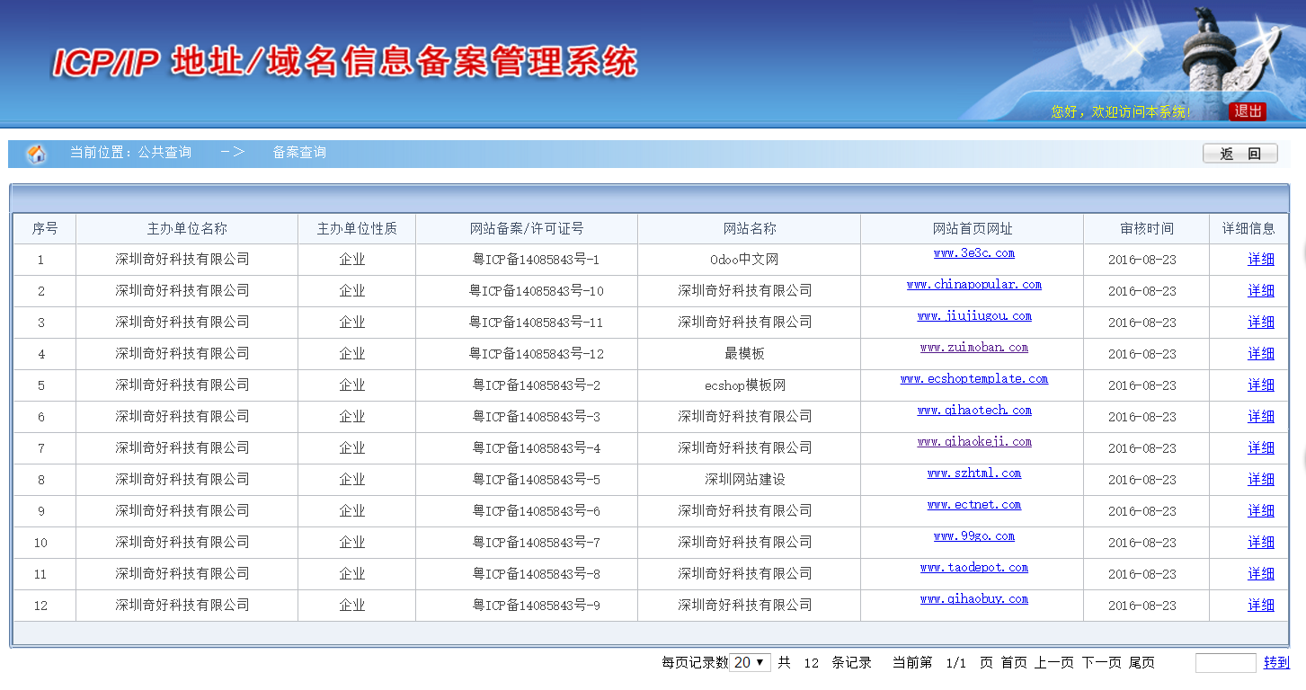
Task: Click the 2016-08-23 date in row 1
Action: click(1142, 260)
